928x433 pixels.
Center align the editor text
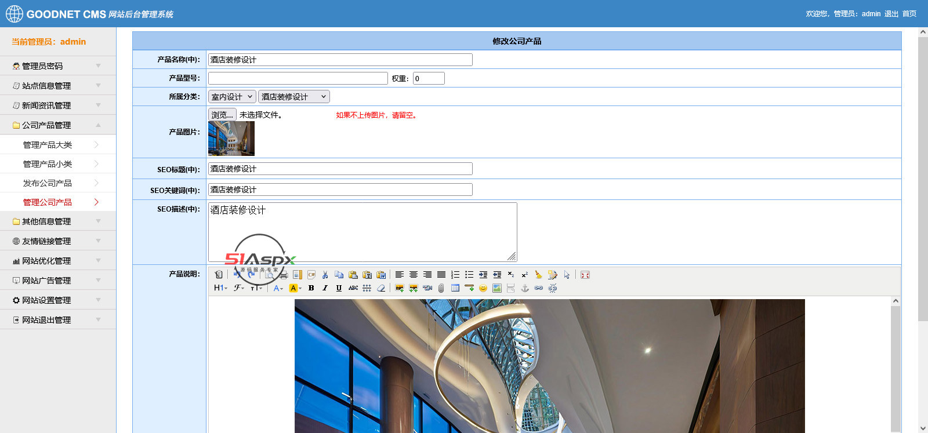pyautogui.click(x=414, y=275)
